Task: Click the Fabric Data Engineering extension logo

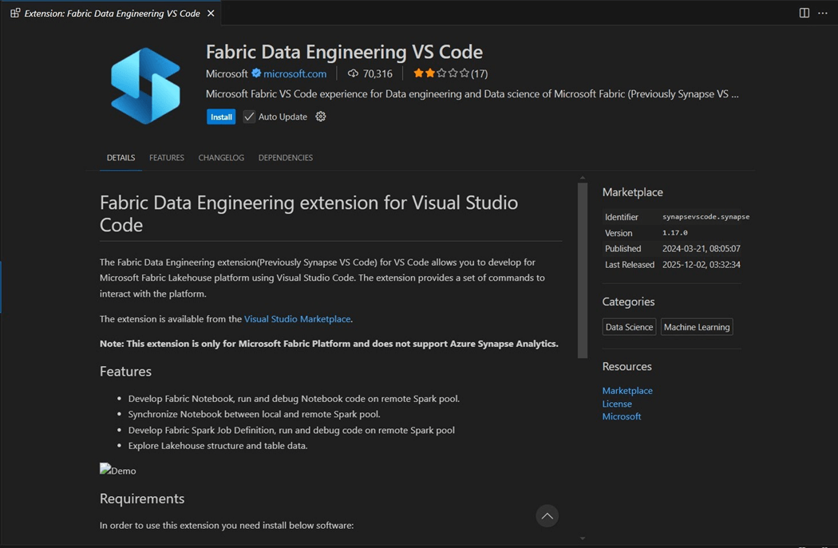Action: pyautogui.click(x=145, y=85)
